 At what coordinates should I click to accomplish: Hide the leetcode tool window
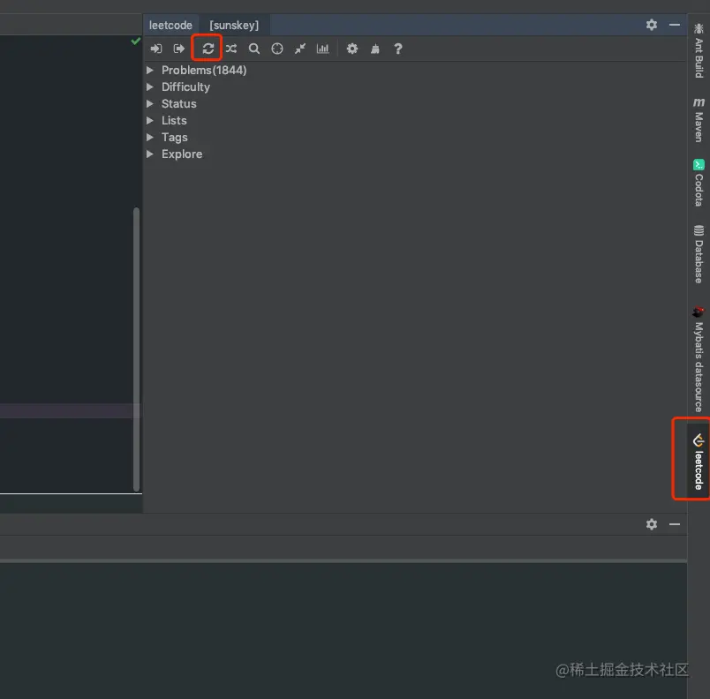(x=675, y=25)
